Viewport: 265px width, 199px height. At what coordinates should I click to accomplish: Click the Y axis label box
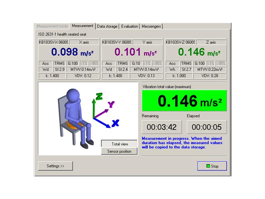coord(147,42)
